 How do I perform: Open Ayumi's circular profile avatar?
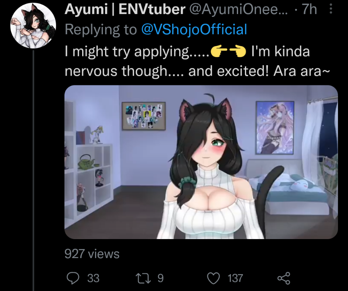click(x=33, y=25)
